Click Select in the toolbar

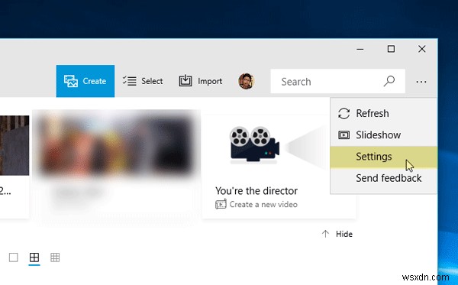click(x=143, y=81)
